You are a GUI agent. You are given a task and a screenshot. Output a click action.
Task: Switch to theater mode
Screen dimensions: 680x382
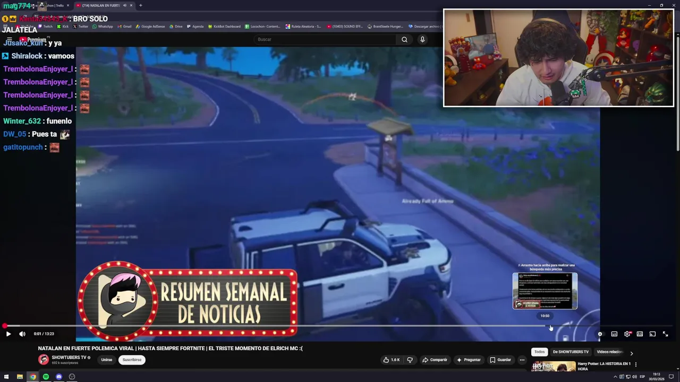(x=640, y=334)
